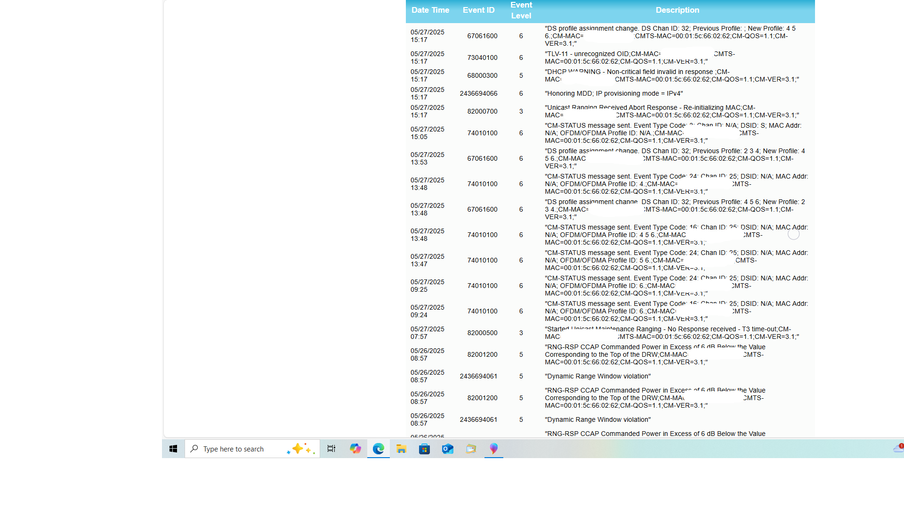
Task: Click the DS profile description at 13:53
Action: [675, 158]
